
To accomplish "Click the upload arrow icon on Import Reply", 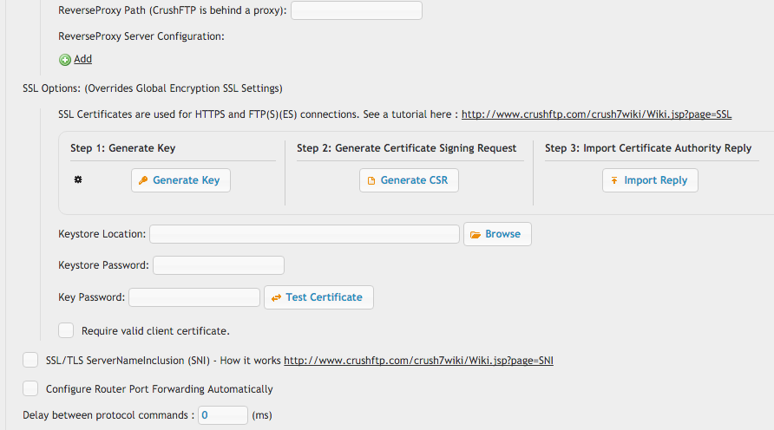I will tap(614, 180).
